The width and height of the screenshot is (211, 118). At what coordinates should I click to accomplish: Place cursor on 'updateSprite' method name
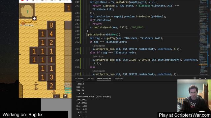(95, 34)
